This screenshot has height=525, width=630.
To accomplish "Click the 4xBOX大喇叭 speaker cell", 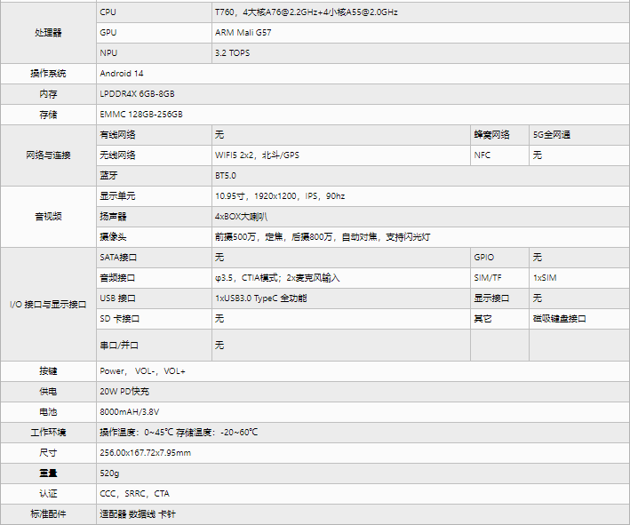I will (x=420, y=217).
